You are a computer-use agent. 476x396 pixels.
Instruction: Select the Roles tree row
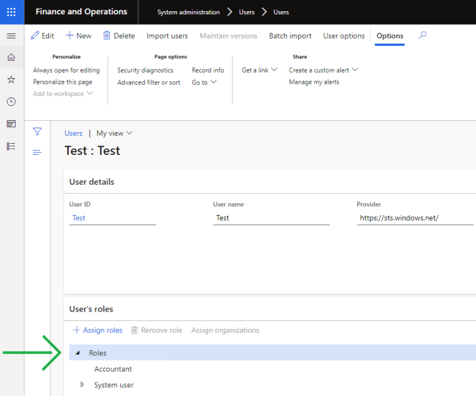[x=272, y=353]
